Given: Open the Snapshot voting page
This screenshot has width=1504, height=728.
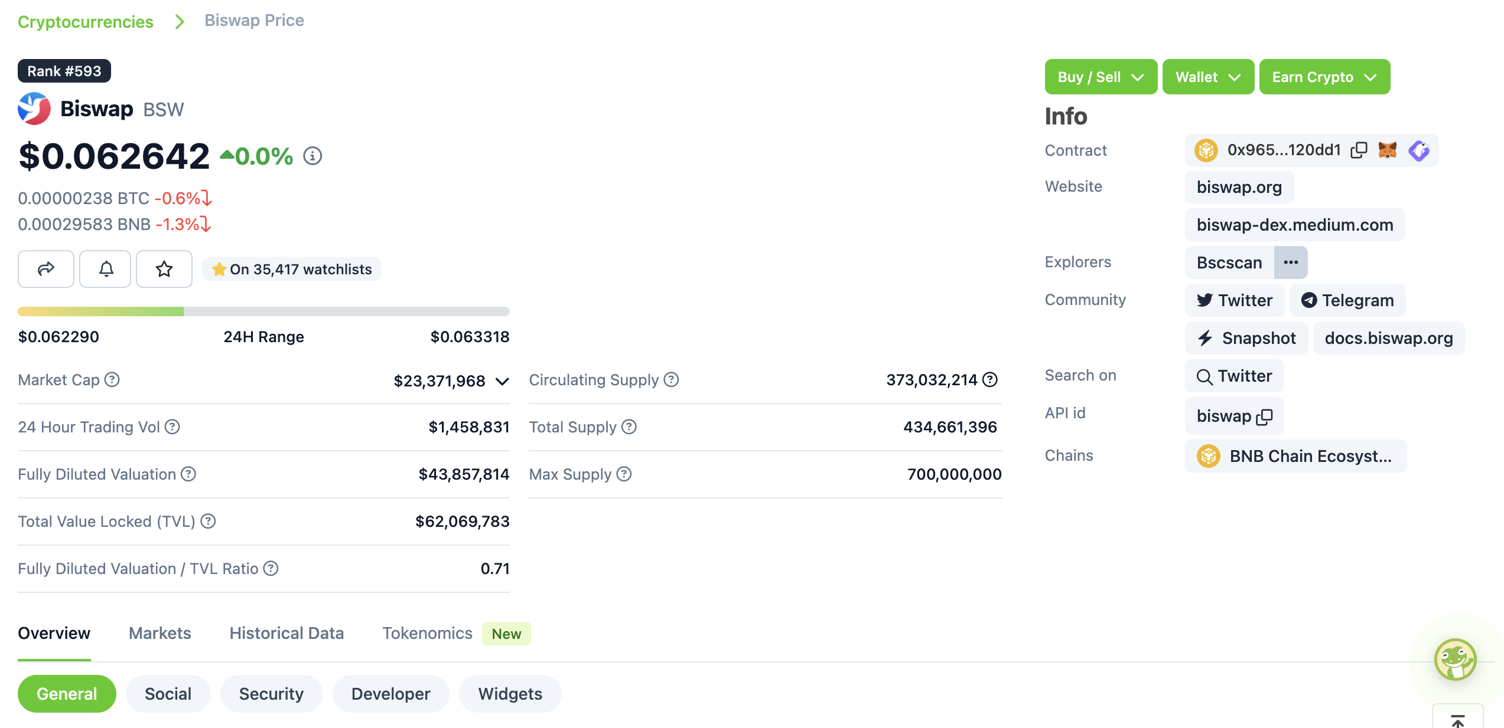Looking at the screenshot, I should tap(1246, 338).
